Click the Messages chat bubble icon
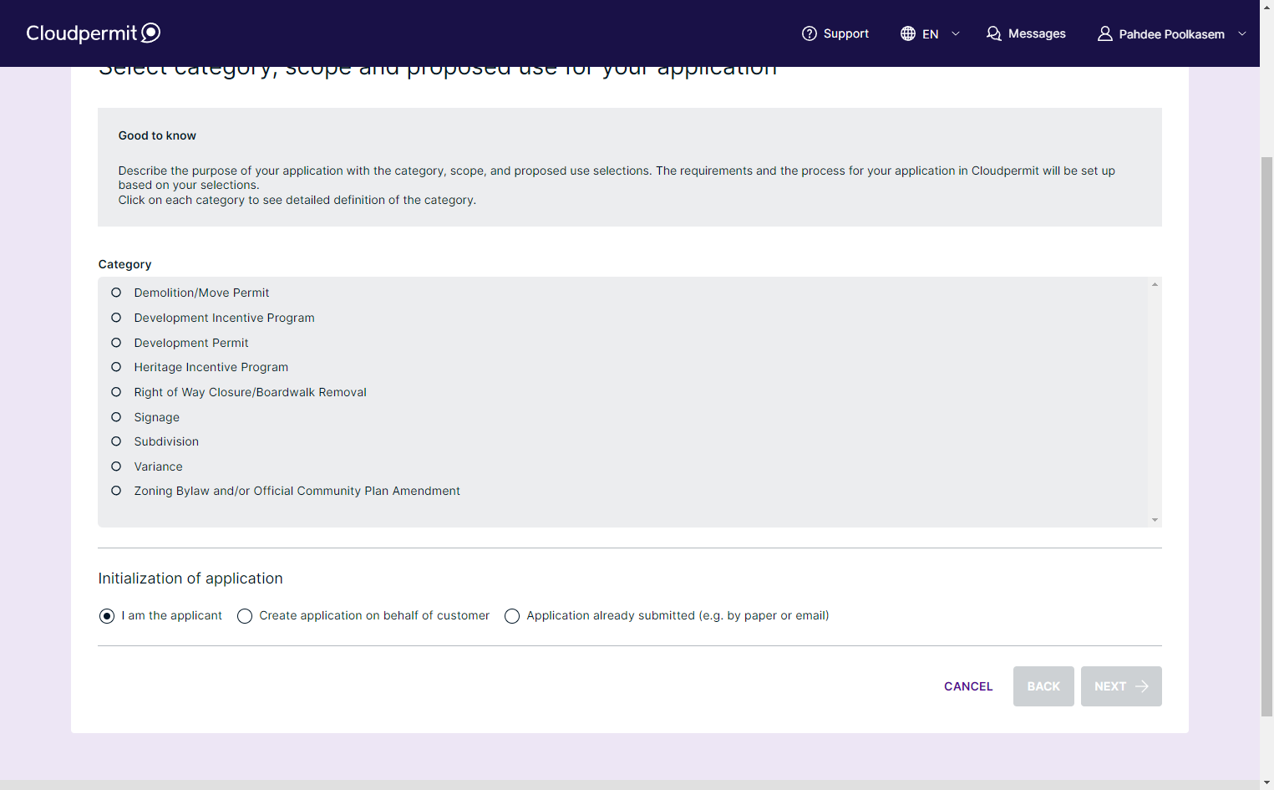 pos(993,33)
